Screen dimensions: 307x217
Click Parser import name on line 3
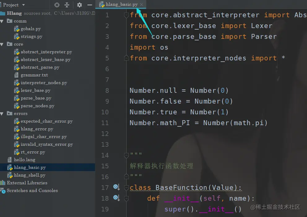pos(264,37)
